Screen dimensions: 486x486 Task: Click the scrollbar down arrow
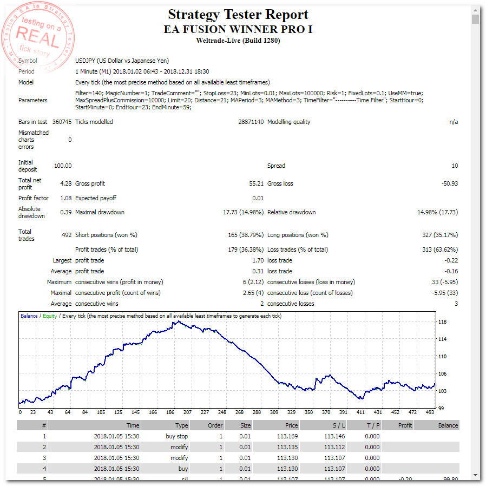point(475,475)
